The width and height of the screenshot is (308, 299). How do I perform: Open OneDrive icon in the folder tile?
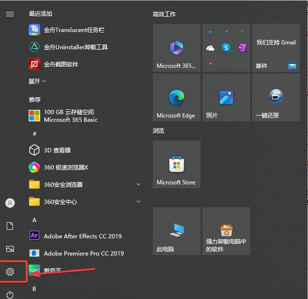[211, 48]
